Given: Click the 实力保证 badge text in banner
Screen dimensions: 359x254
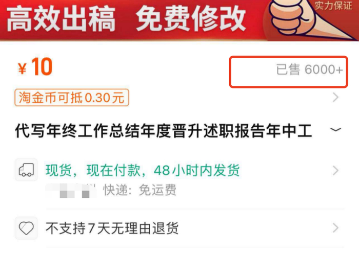Looking at the screenshot, I should pos(333,6).
